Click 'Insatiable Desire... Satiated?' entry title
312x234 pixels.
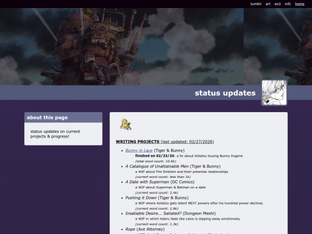154,214
